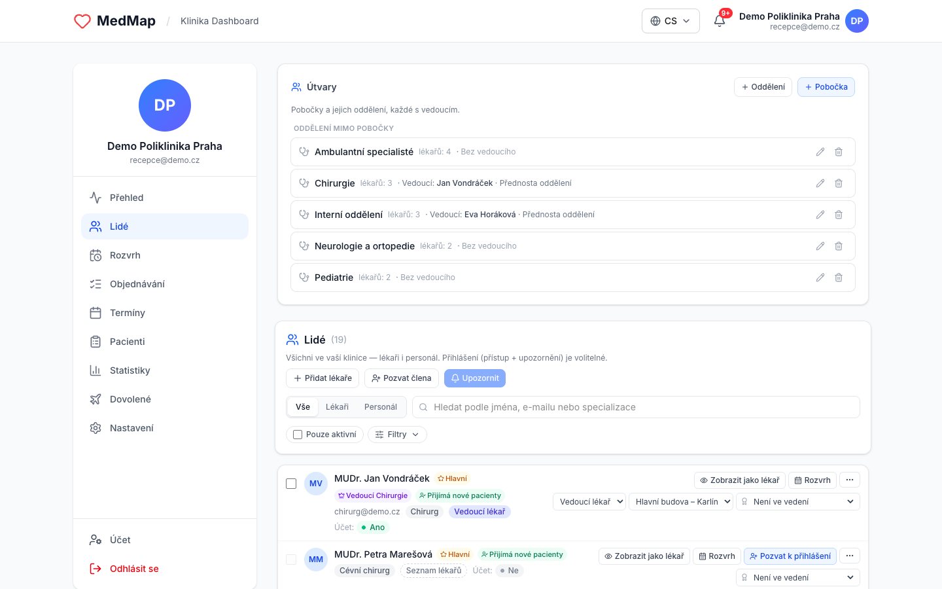The image size is (942, 589).
Task: Open Pacienti in the sidebar
Action: 165,342
